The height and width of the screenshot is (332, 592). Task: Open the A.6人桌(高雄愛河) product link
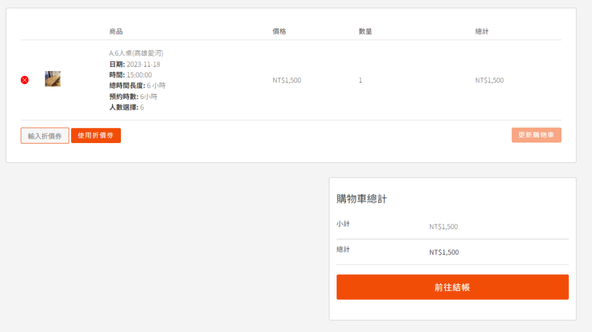(136, 53)
